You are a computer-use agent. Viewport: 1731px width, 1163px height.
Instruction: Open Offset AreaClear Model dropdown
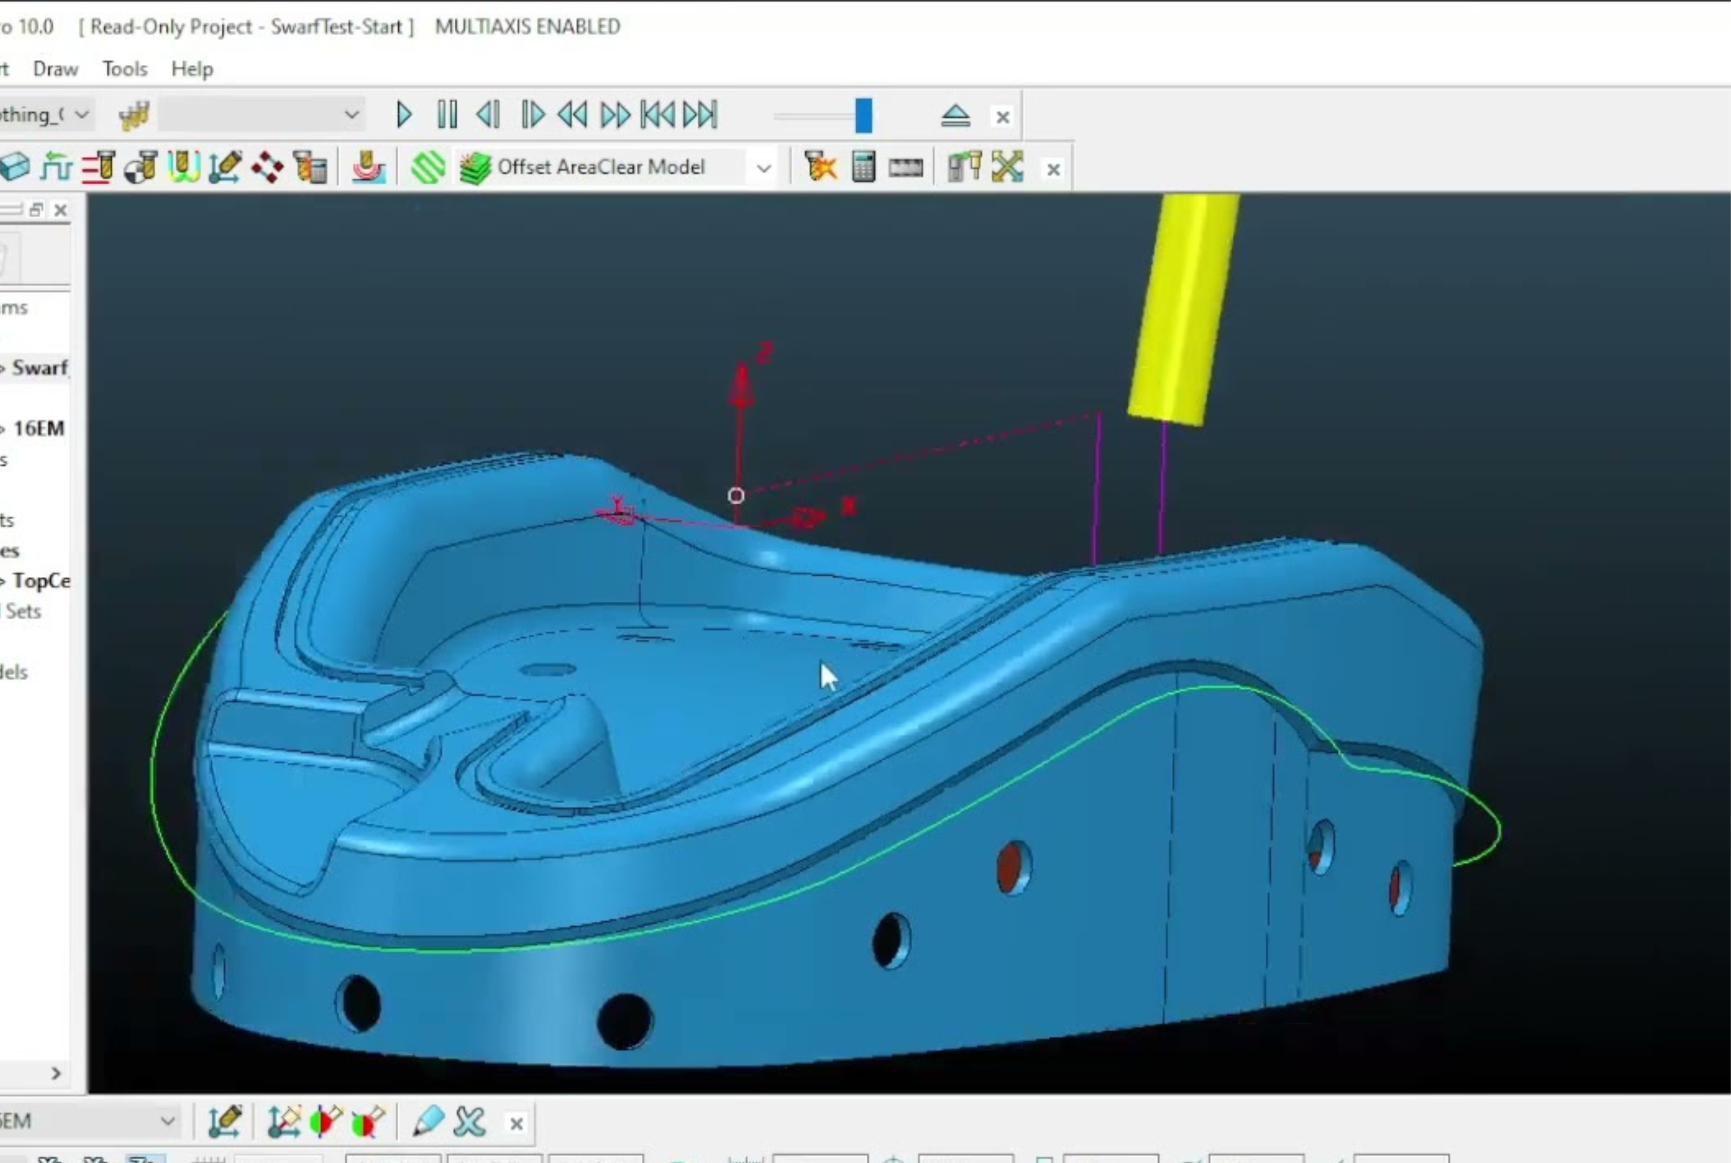(764, 169)
